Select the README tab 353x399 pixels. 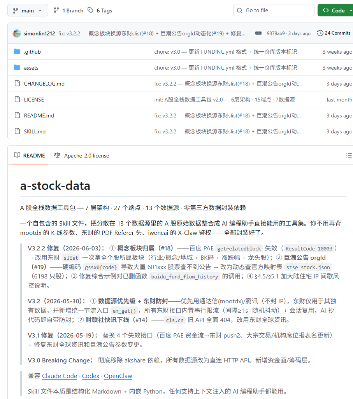click(x=30, y=156)
